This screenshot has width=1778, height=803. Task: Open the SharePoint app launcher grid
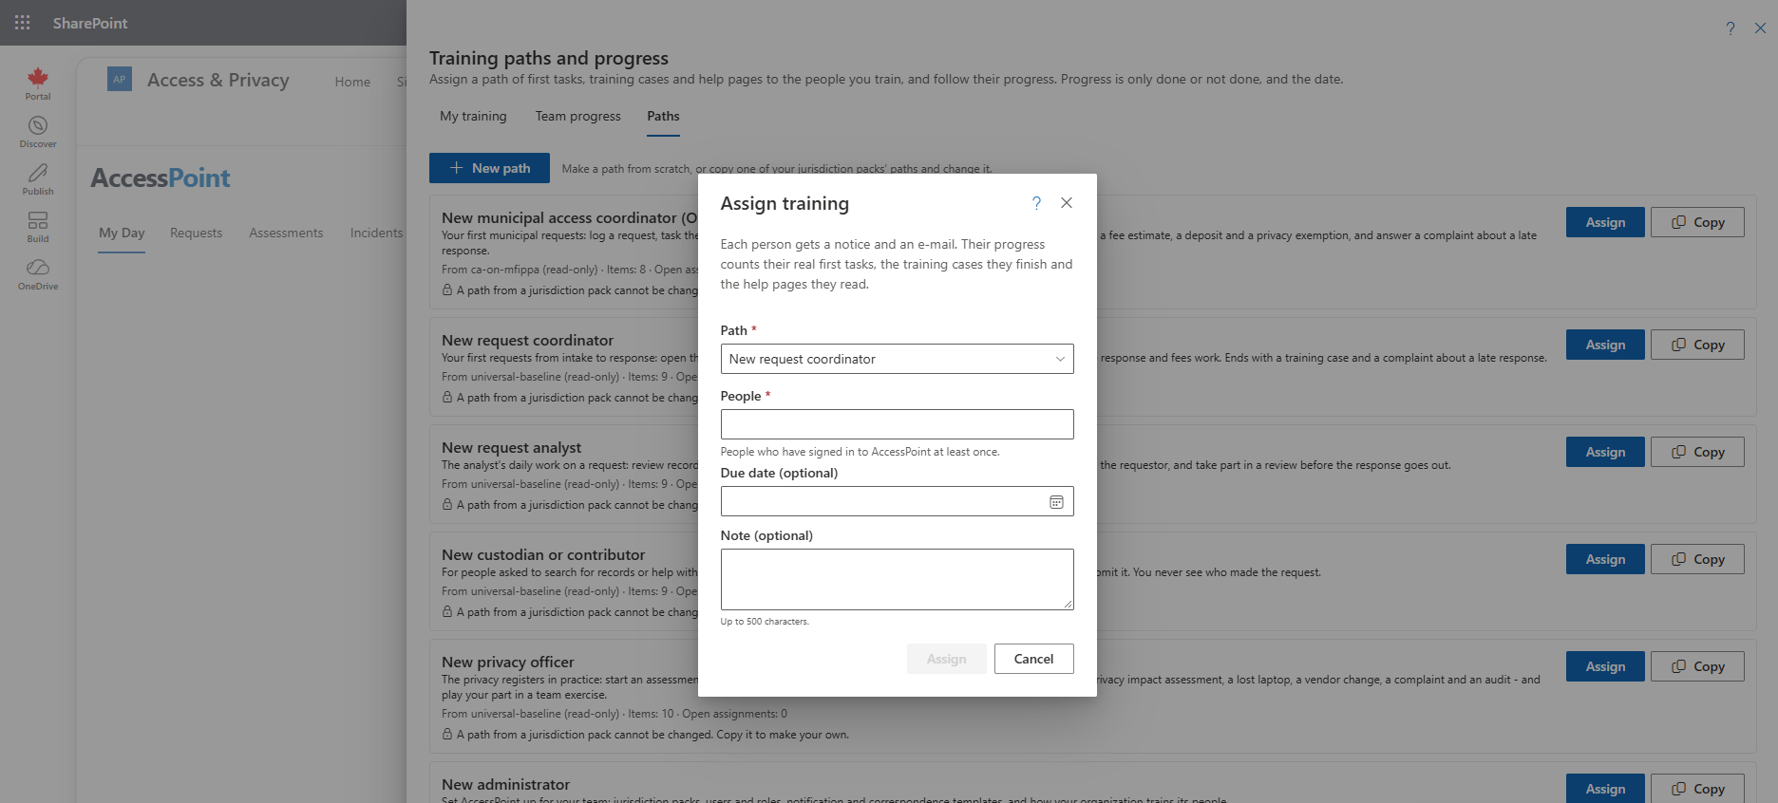pos(23,23)
